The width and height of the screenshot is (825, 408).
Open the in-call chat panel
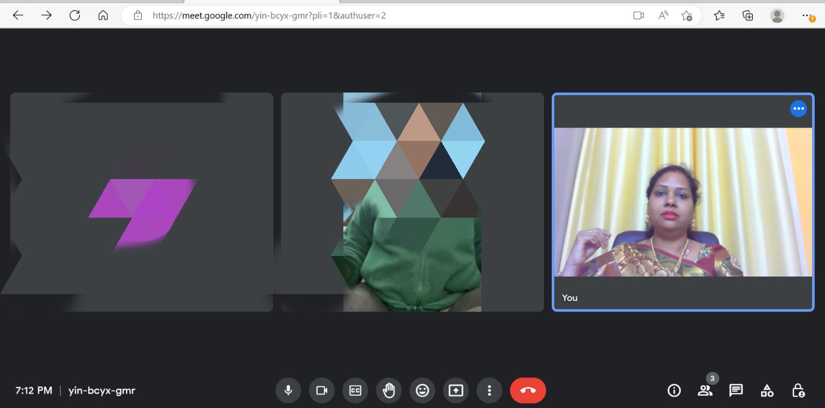pyautogui.click(x=736, y=390)
